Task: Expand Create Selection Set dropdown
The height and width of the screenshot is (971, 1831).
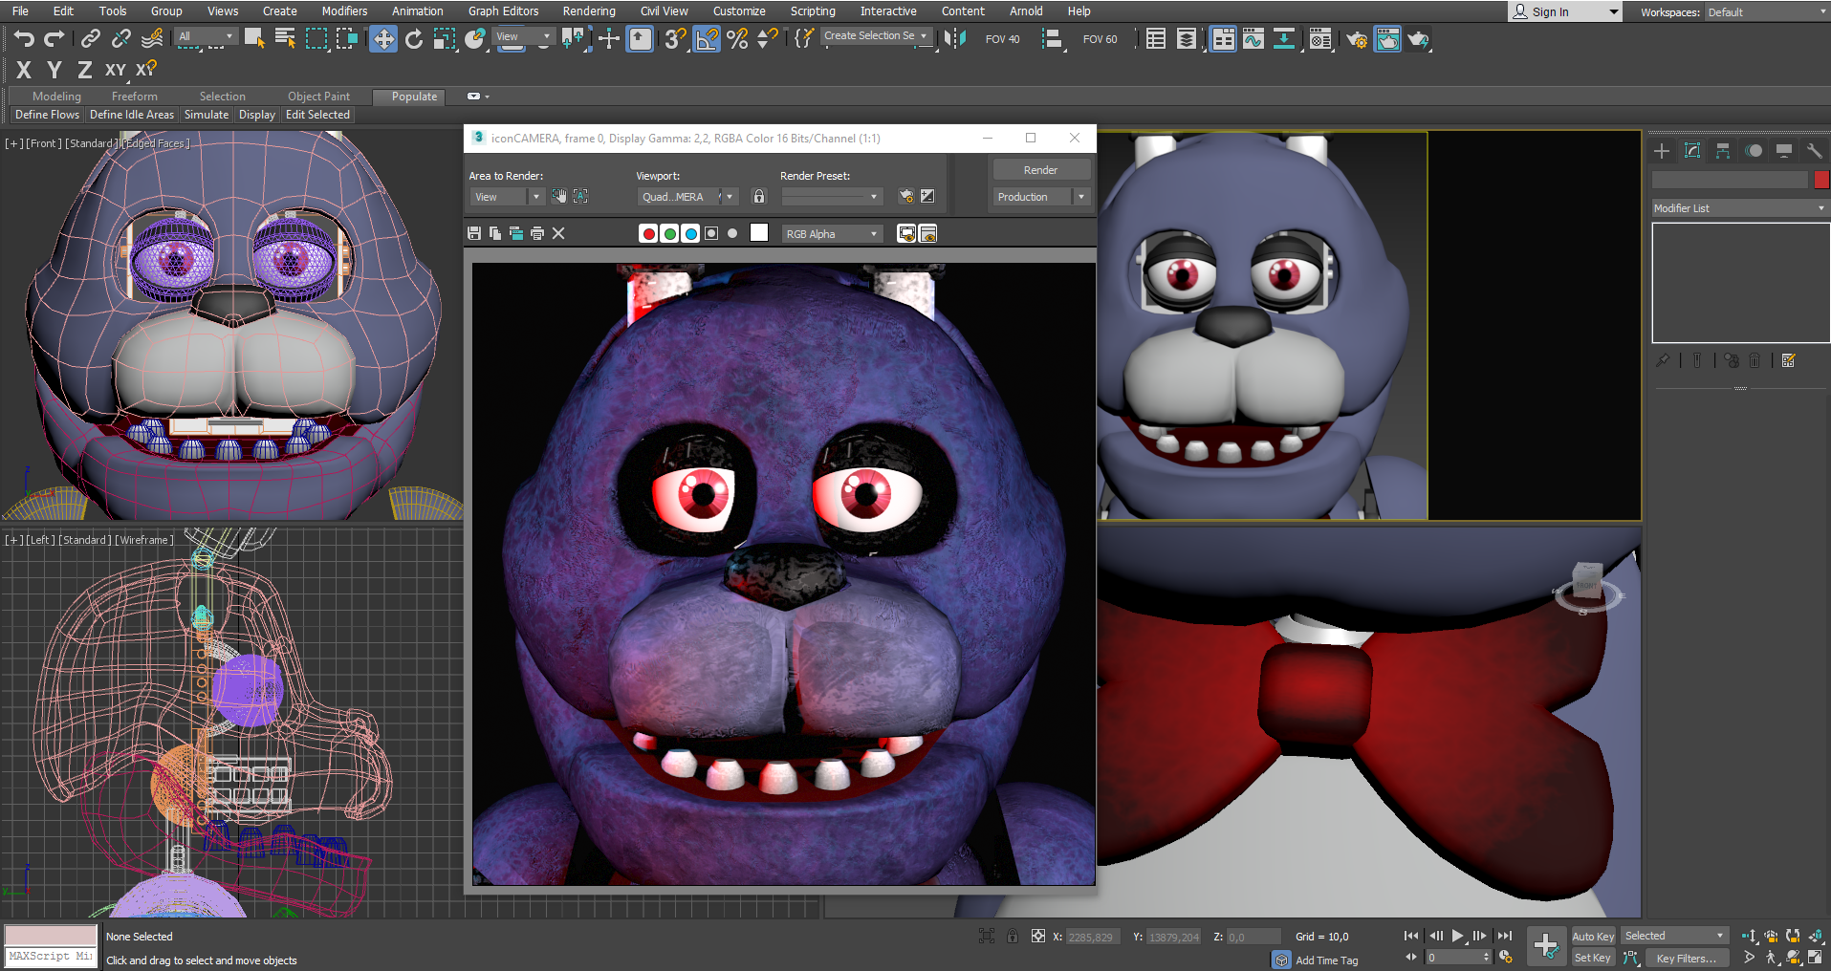Action: pos(877,35)
